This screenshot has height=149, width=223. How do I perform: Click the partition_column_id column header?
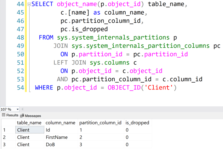(100, 123)
